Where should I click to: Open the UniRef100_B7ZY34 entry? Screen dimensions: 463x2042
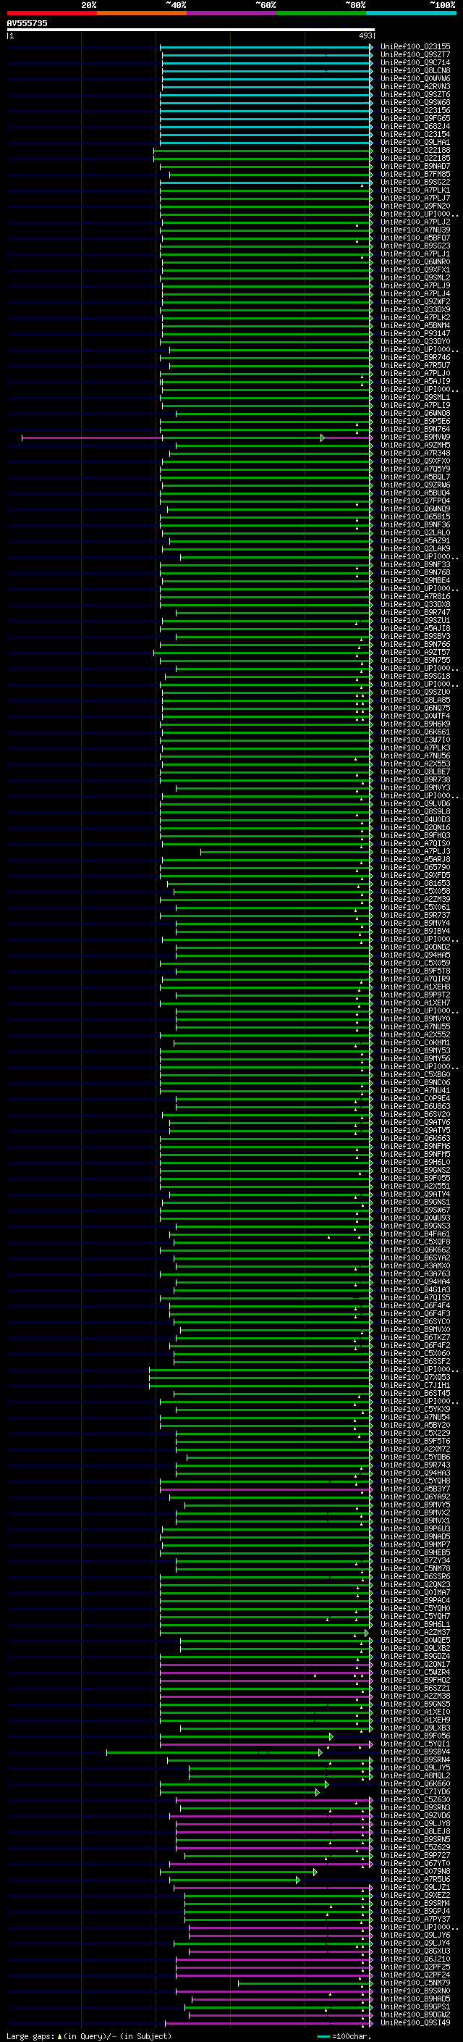(415, 1562)
